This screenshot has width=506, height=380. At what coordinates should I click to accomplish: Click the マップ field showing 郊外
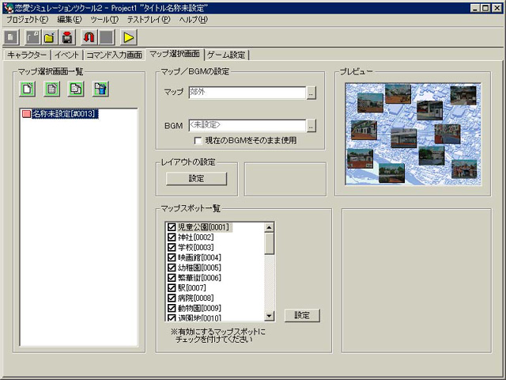pos(247,93)
